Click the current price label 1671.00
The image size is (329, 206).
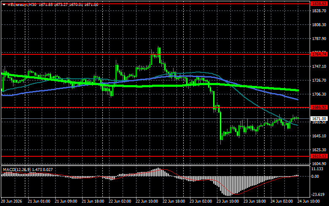click(319, 119)
